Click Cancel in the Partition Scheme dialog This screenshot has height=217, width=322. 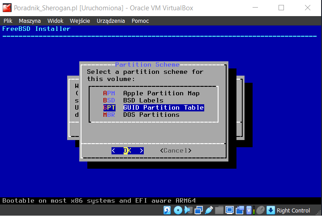point(176,151)
